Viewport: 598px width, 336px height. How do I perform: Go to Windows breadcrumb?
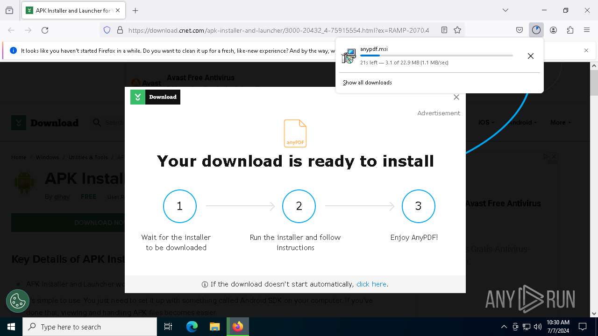point(47,157)
